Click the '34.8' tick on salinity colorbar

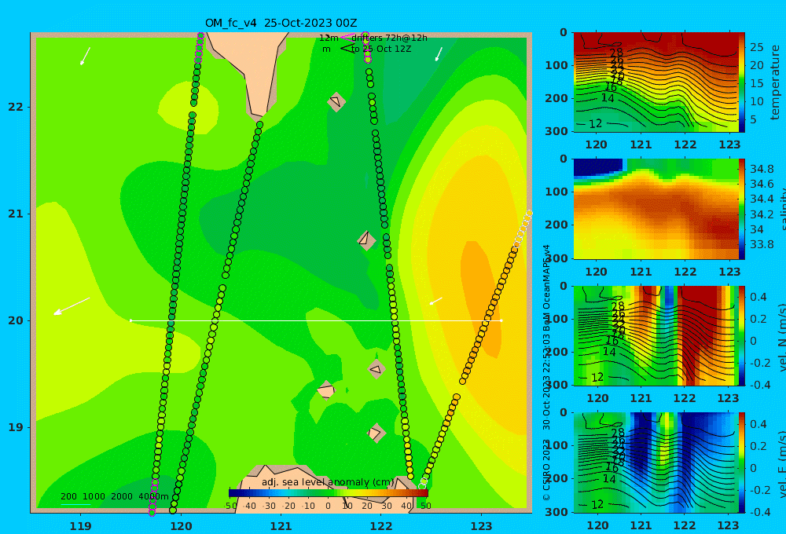click(x=762, y=169)
